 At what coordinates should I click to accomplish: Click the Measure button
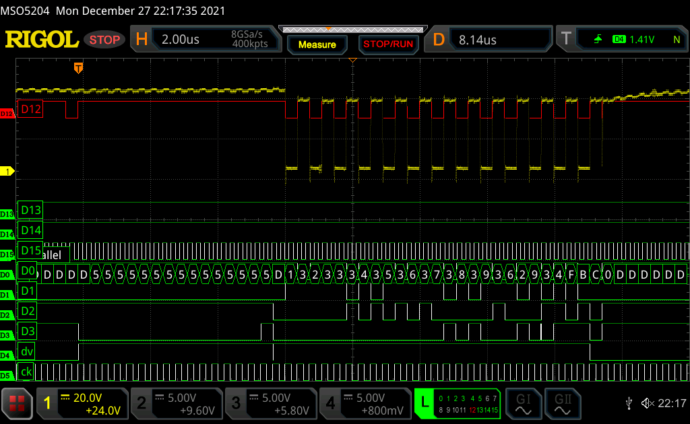(x=317, y=44)
